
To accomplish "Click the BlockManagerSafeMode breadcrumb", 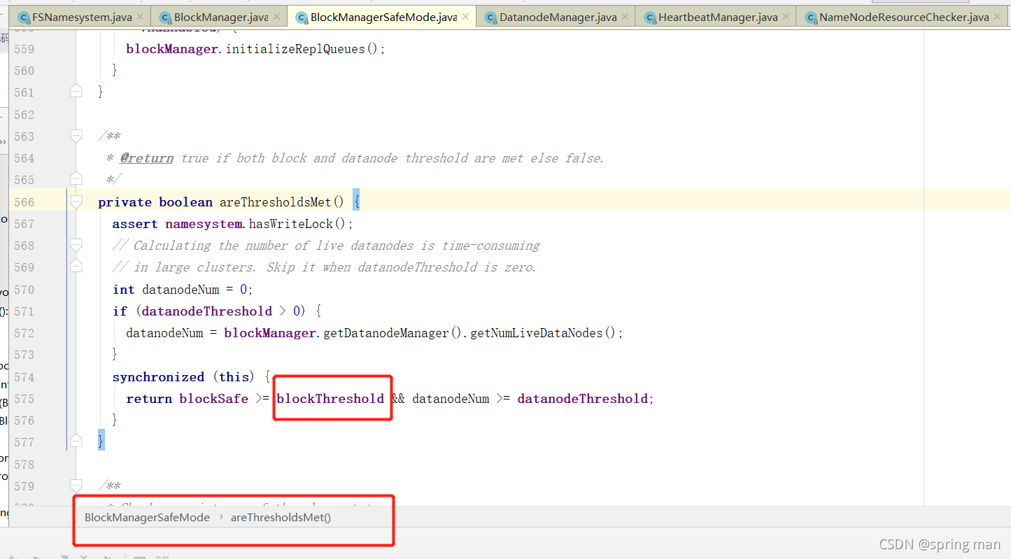I will pyautogui.click(x=147, y=518).
